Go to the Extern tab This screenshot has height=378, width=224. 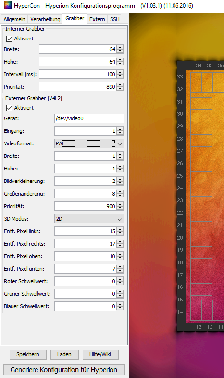click(97, 19)
